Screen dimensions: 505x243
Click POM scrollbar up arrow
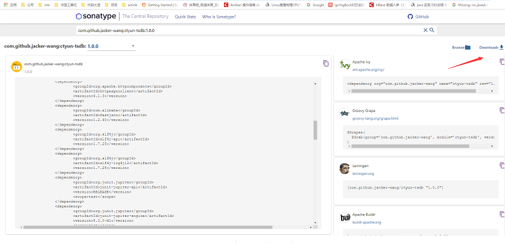pyautogui.click(x=315, y=84)
